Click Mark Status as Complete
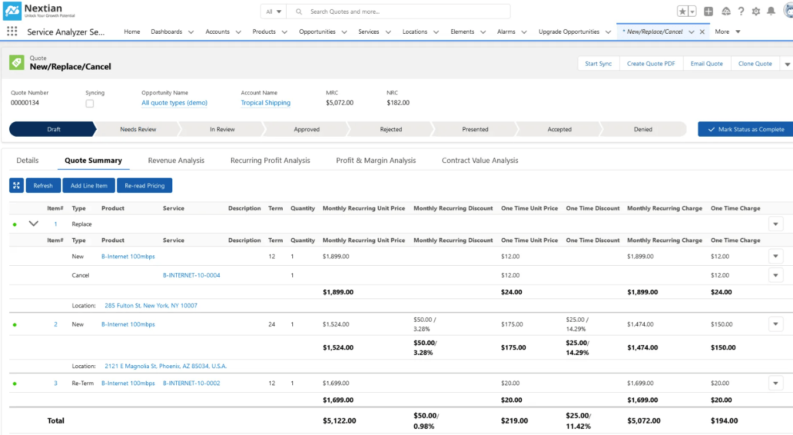This screenshot has width=793, height=435. pyautogui.click(x=746, y=129)
